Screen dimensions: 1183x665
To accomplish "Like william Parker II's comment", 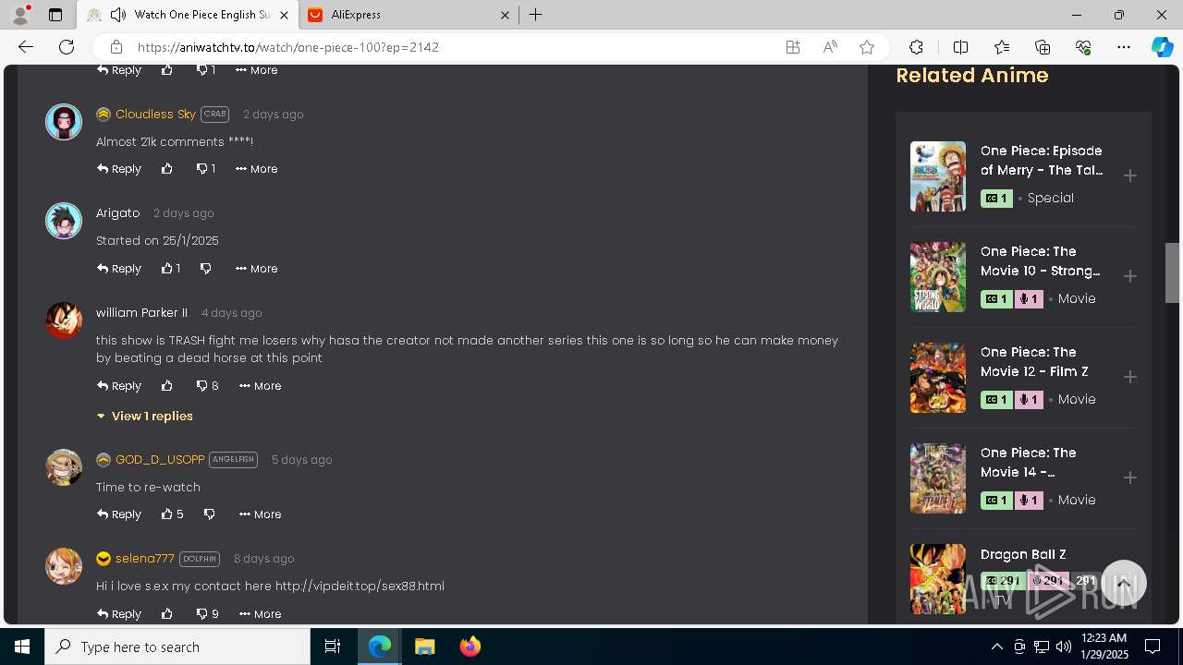I will [166, 386].
